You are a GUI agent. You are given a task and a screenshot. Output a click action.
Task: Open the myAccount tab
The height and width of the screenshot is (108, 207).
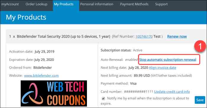point(10,4)
